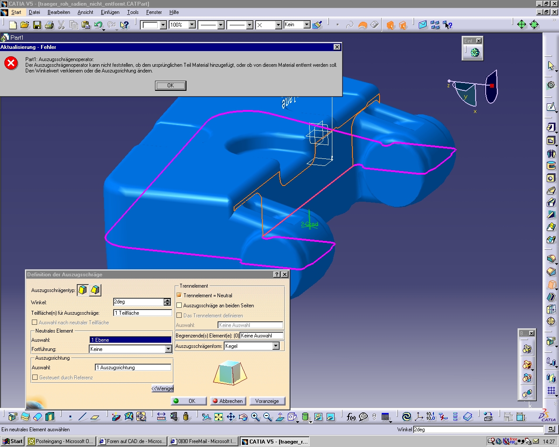Image resolution: width=559 pixels, height=447 pixels.
Task: Switch to Foren auf CAD.de taskbar window
Action: tap(132, 441)
